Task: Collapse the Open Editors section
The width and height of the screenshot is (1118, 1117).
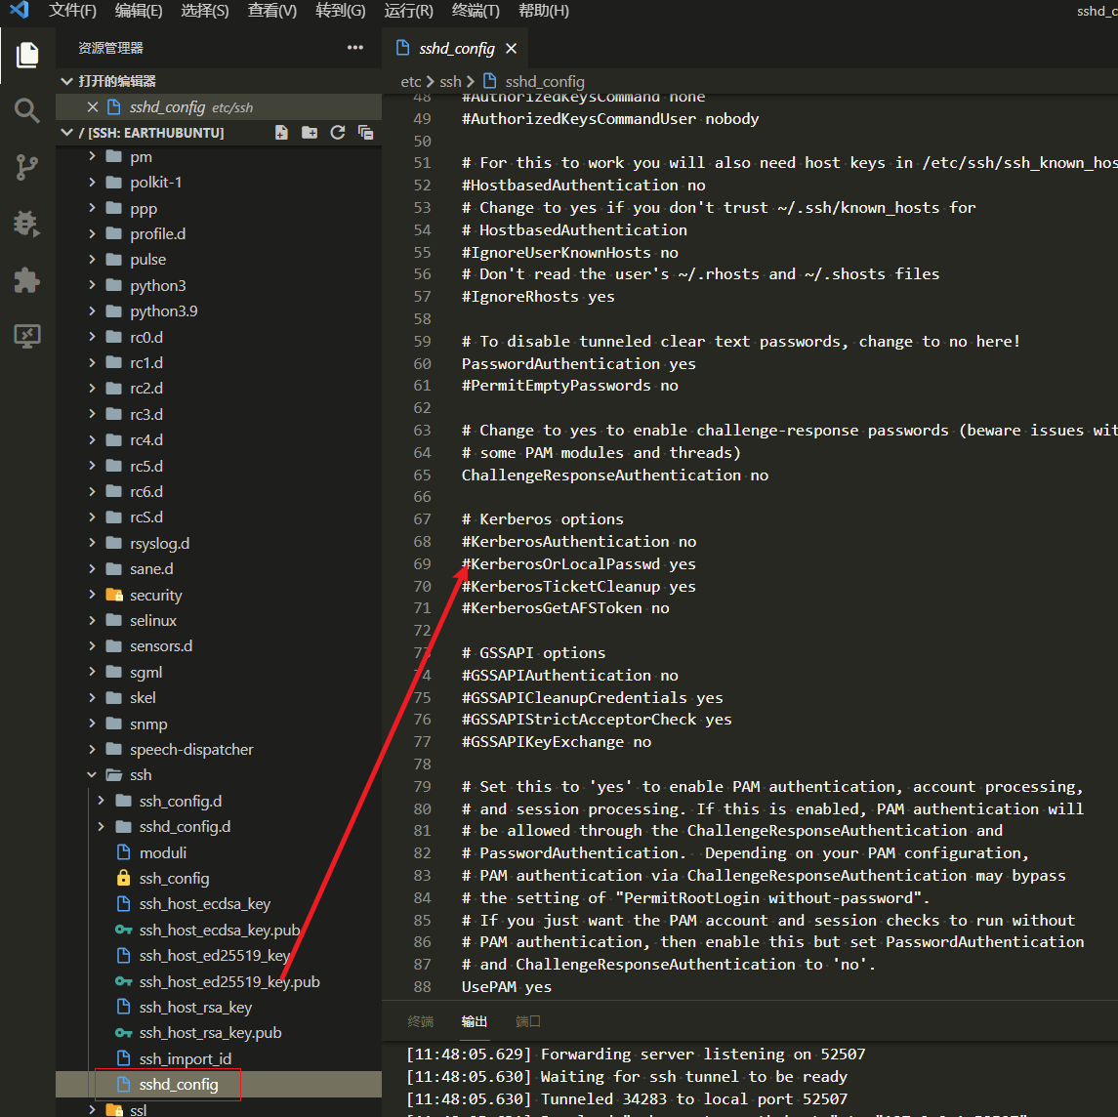Action: (116, 81)
